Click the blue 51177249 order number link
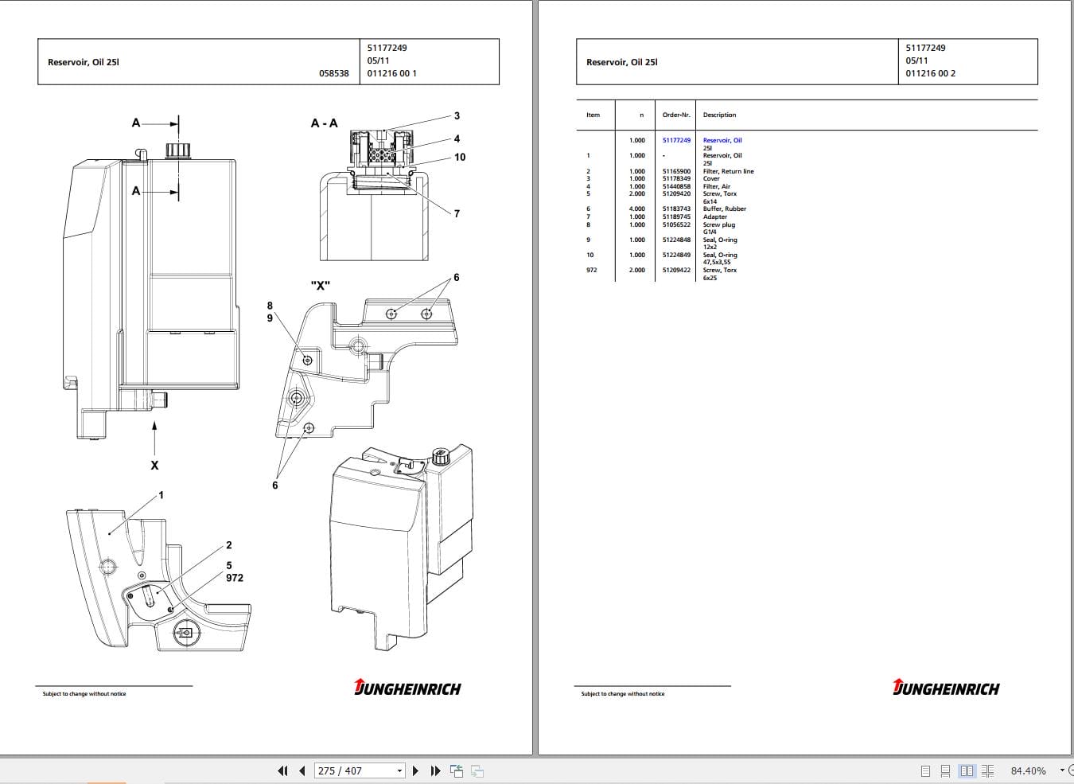 (x=675, y=139)
